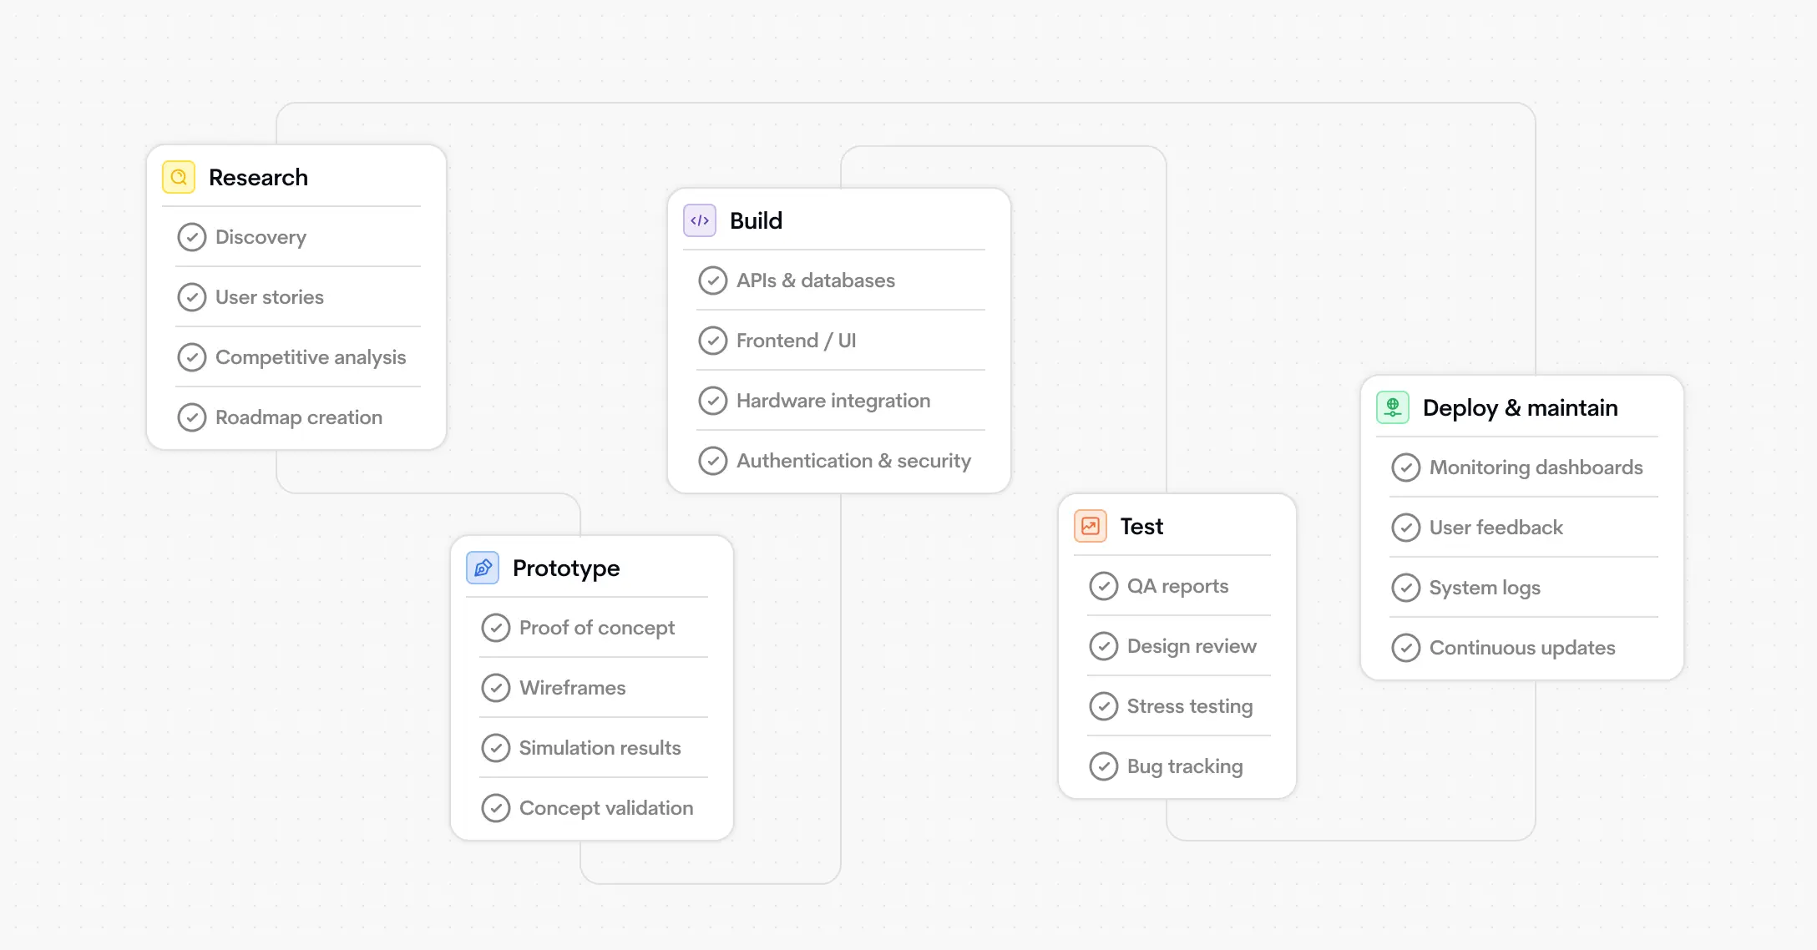This screenshot has height=950, width=1817.
Task: Select the Competitive analysis item
Action: pyautogui.click(x=310, y=357)
